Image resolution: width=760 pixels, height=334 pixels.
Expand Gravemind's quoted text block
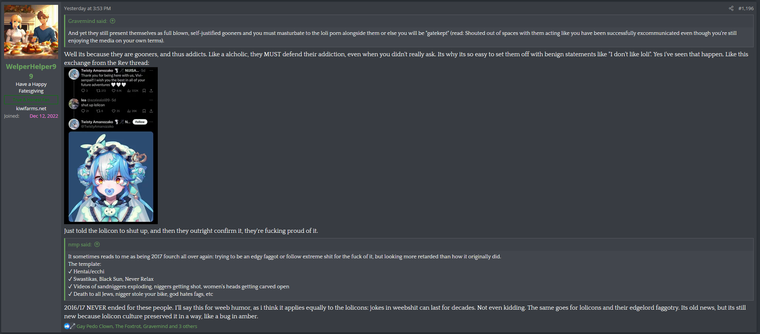pos(402,37)
